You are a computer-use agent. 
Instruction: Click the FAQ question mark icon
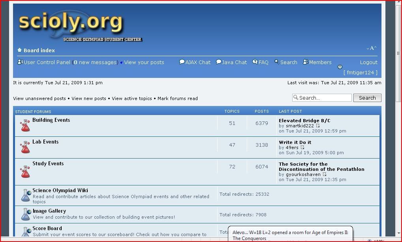(255, 62)
